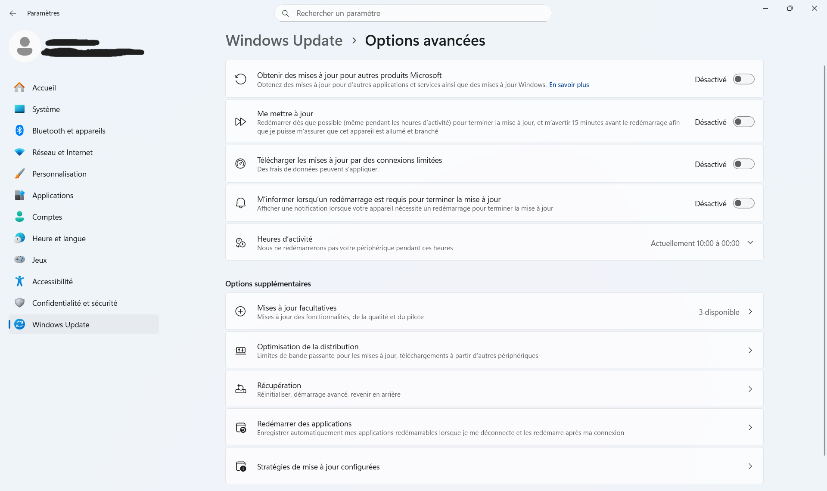The height and width of the screenshot is (491, 827).
Task: Open Confidentialité et sécurité shield icon
Action: pos(20,303)
